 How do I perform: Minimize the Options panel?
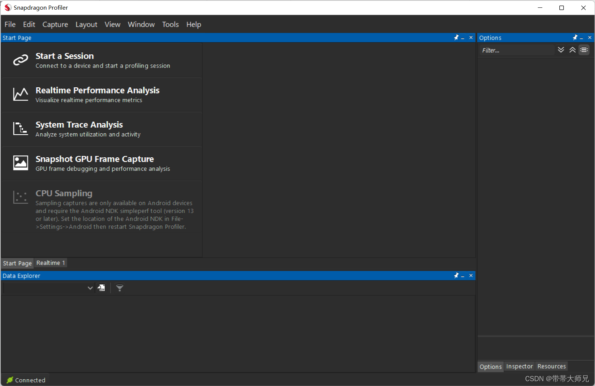coord(581,38)
